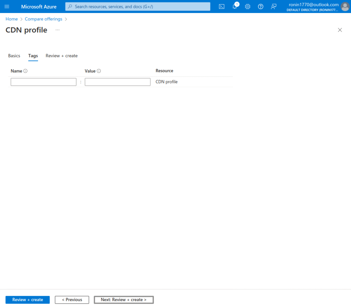Click the Name info icon
This screenshot has width=351, height=307.
pos(25,71)
